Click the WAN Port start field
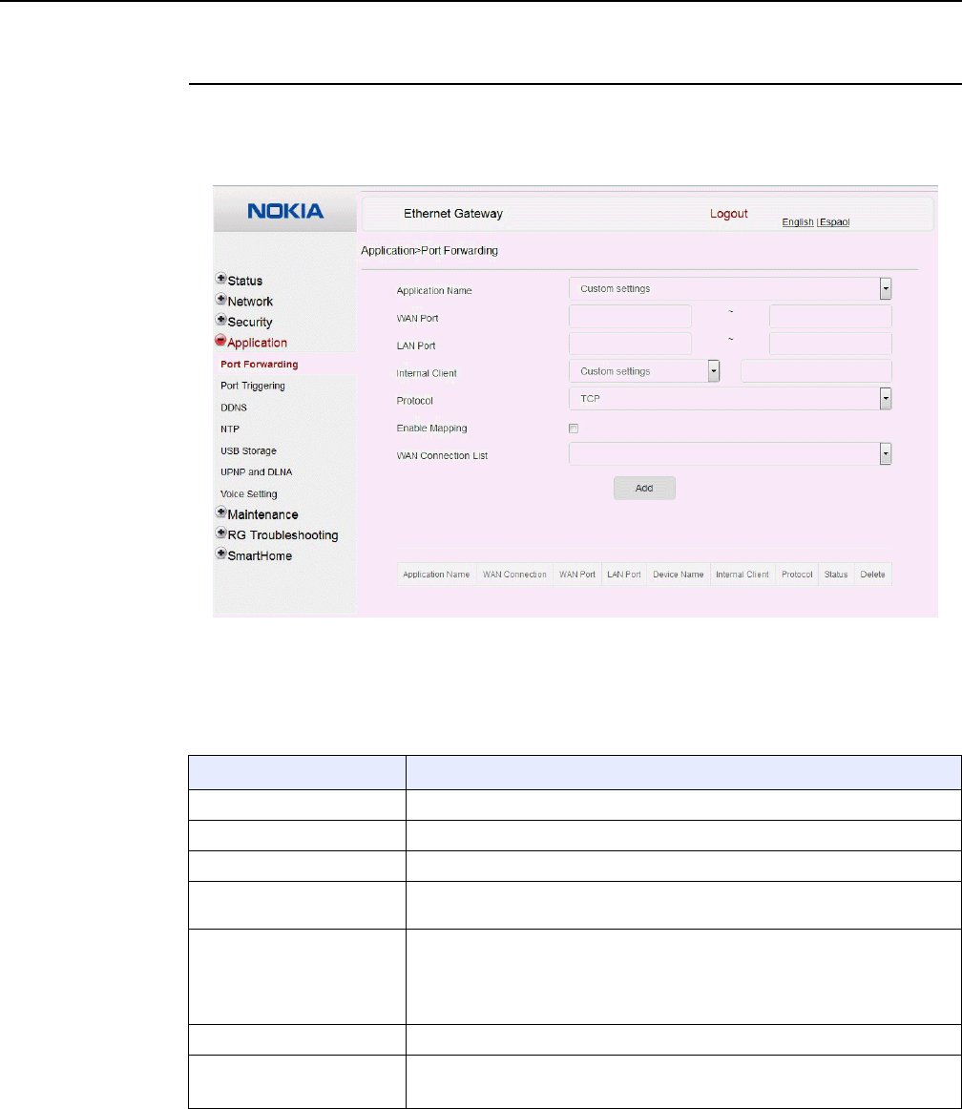The width and height of the screenshot is (962, 1109). [630, 316]
